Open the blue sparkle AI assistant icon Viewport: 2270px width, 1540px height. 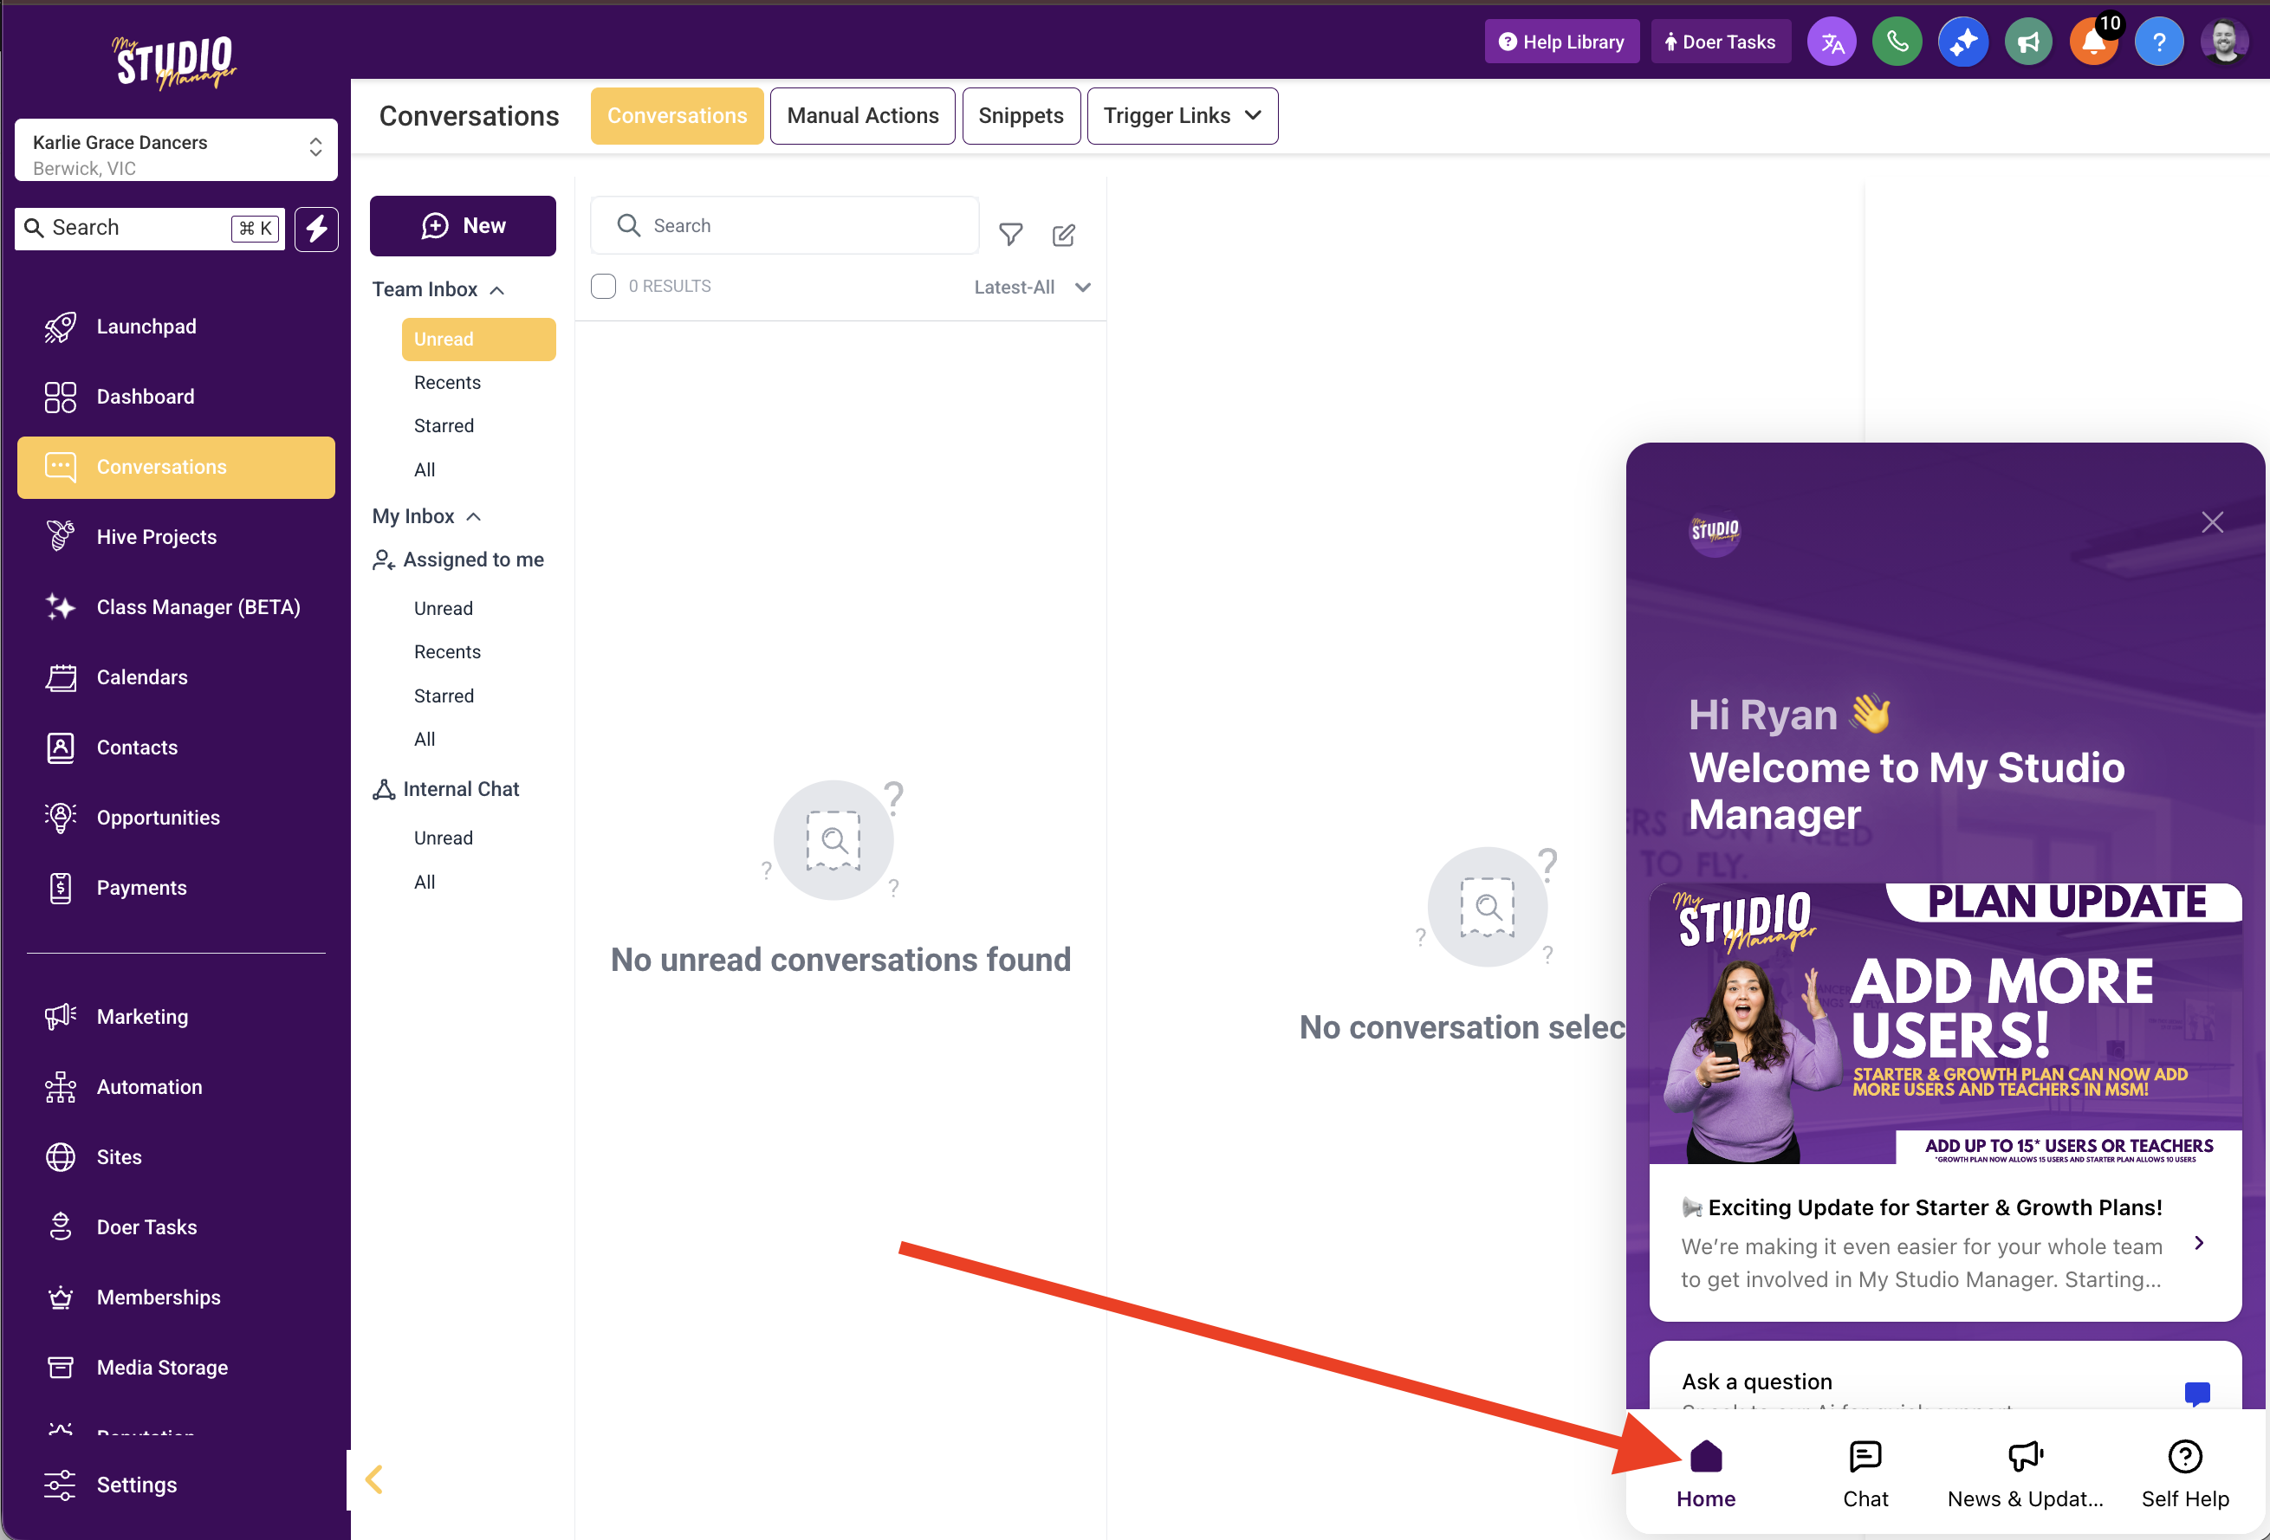coord(1963,43)
